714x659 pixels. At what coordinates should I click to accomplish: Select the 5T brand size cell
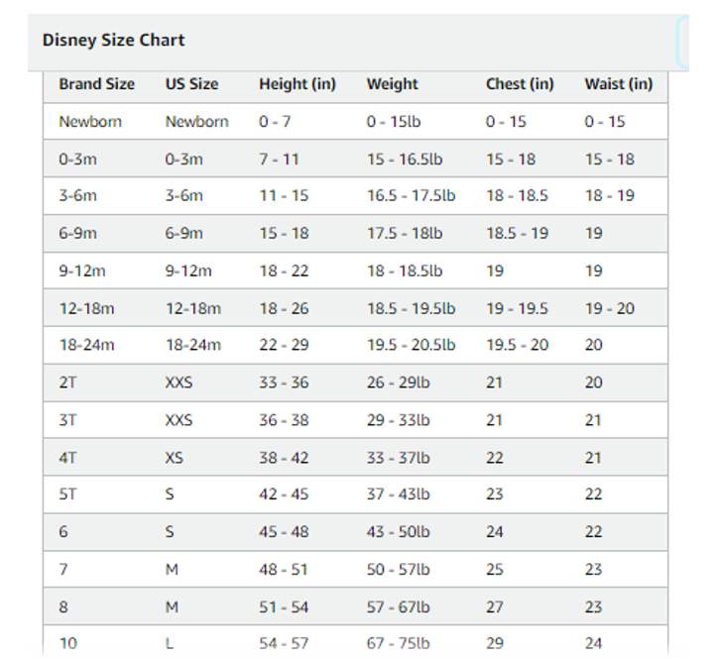(67, 494)
